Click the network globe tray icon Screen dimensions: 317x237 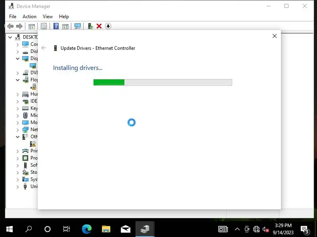[256, 229]
